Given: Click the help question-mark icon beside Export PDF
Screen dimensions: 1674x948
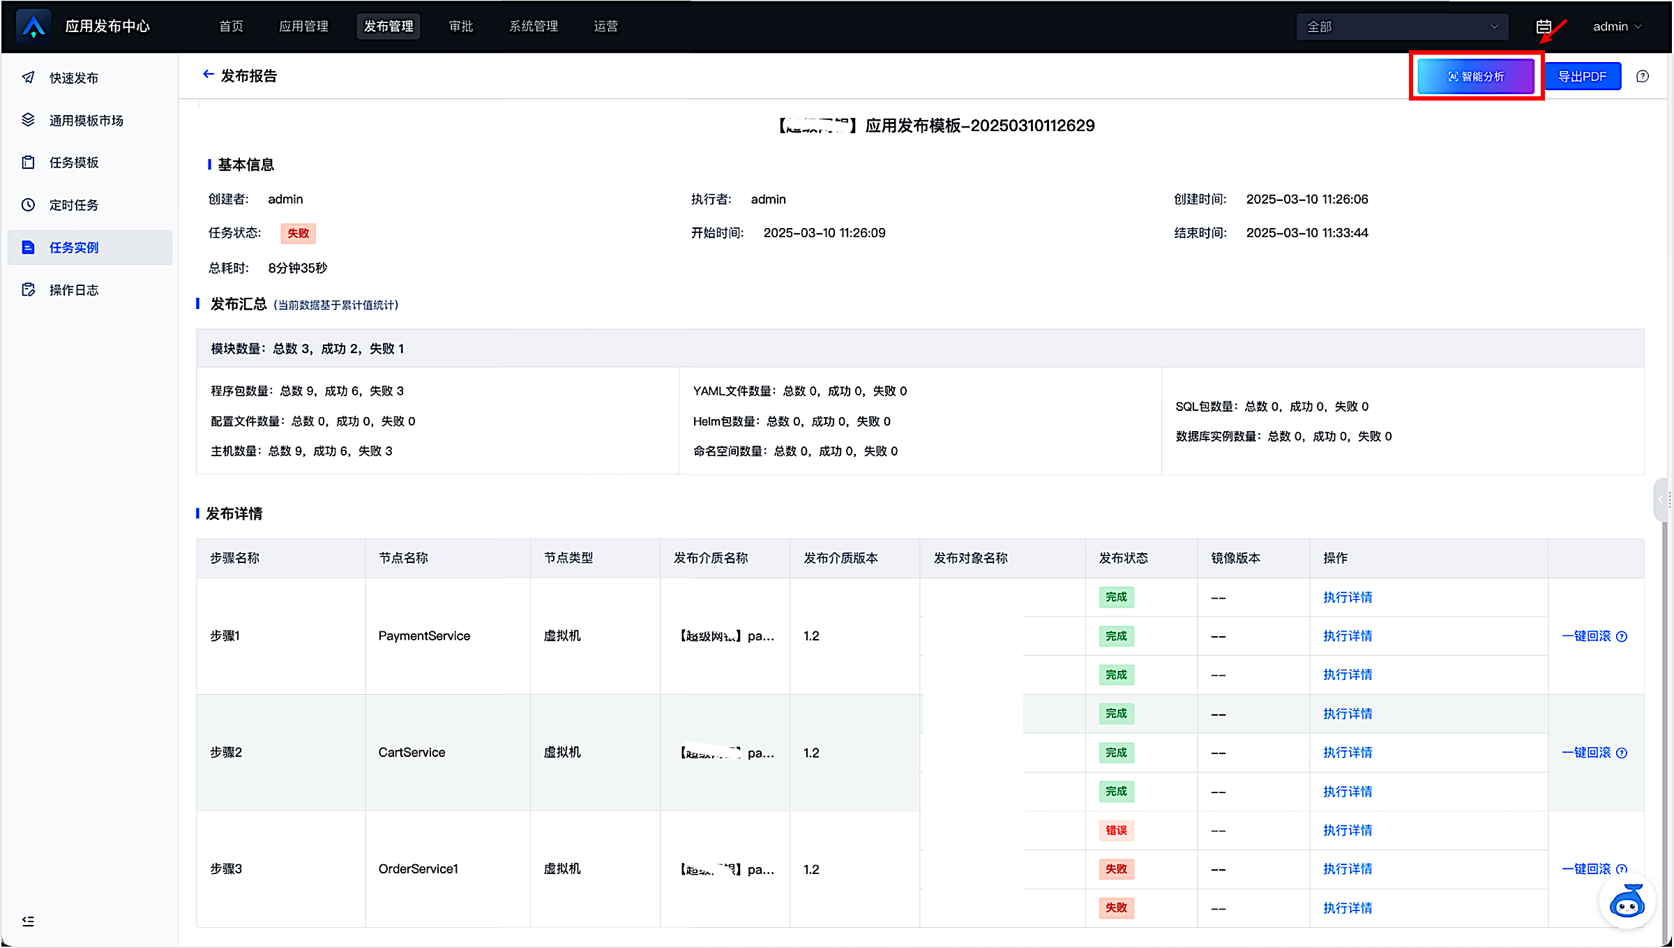Looking at the screenshot, I should tap(1643, 77).
